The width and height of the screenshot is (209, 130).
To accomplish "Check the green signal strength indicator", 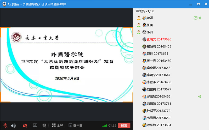I will point(104,126).
